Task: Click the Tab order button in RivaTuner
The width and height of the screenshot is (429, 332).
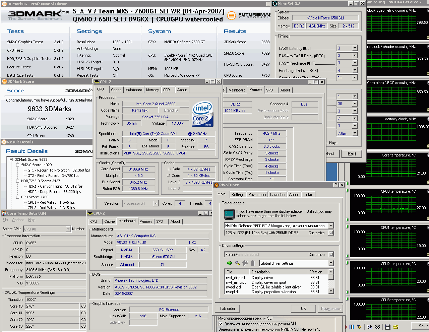Action: point(227,309)
